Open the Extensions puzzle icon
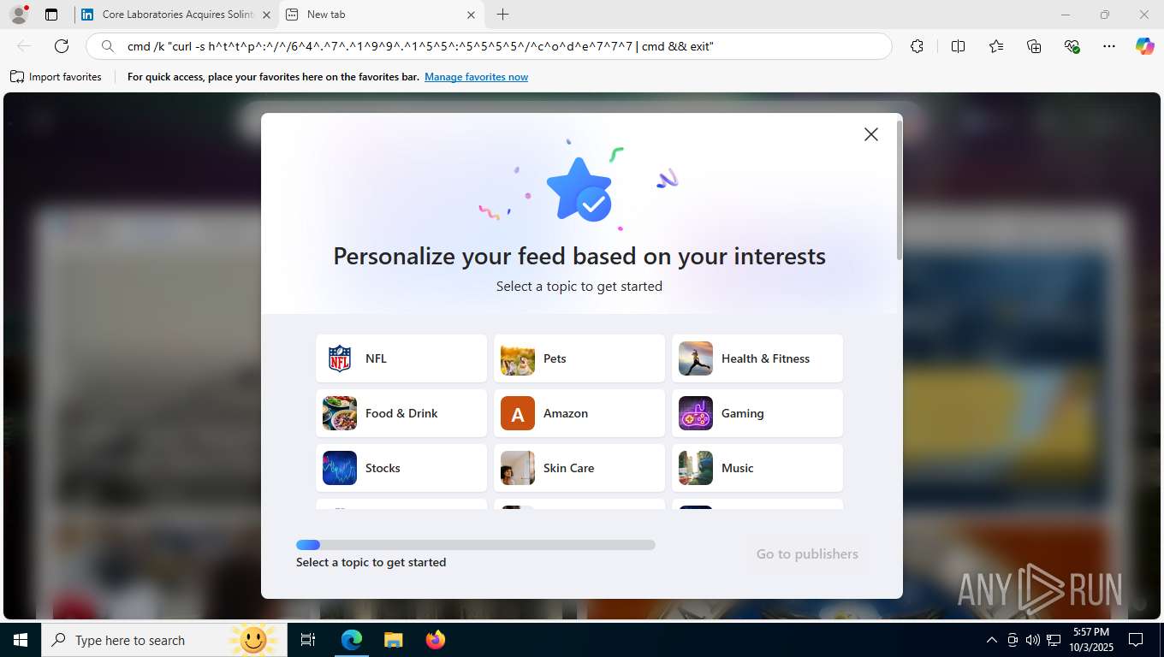 point(917,46)
